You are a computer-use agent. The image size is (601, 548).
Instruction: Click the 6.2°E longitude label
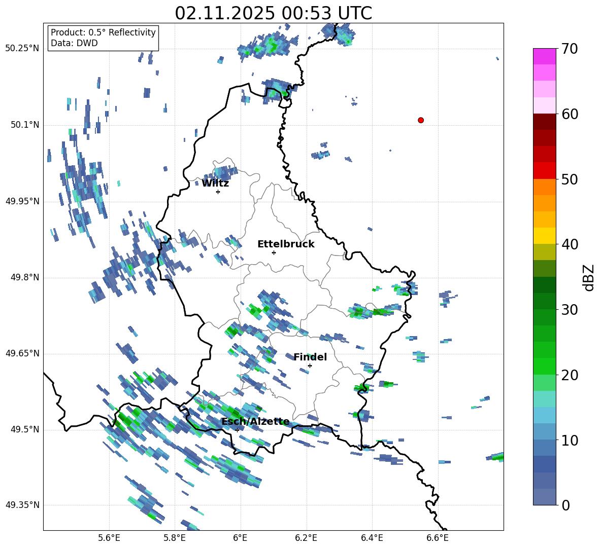[306, 538]
